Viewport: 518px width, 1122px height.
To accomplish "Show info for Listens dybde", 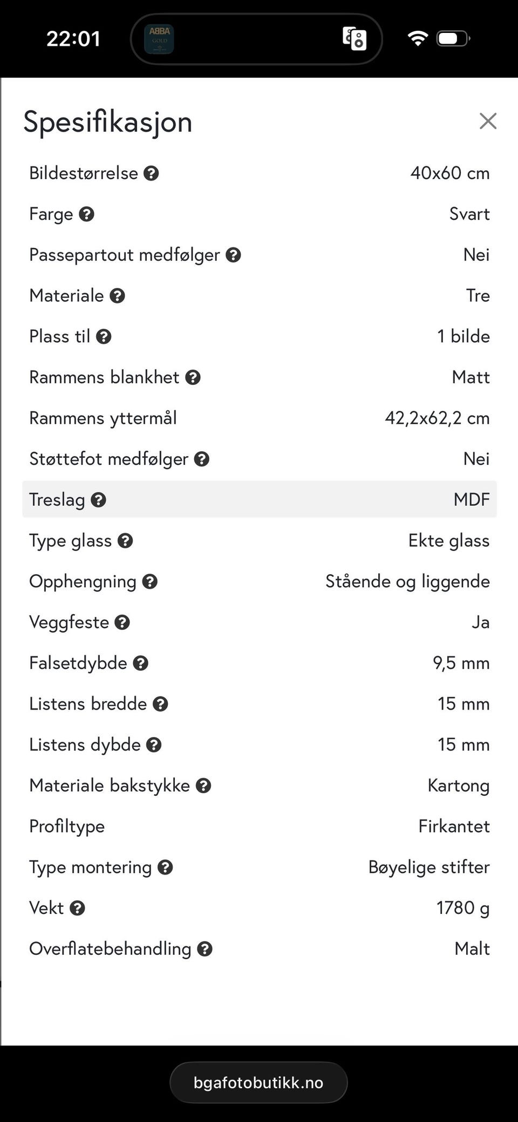I will click(154, 745).
